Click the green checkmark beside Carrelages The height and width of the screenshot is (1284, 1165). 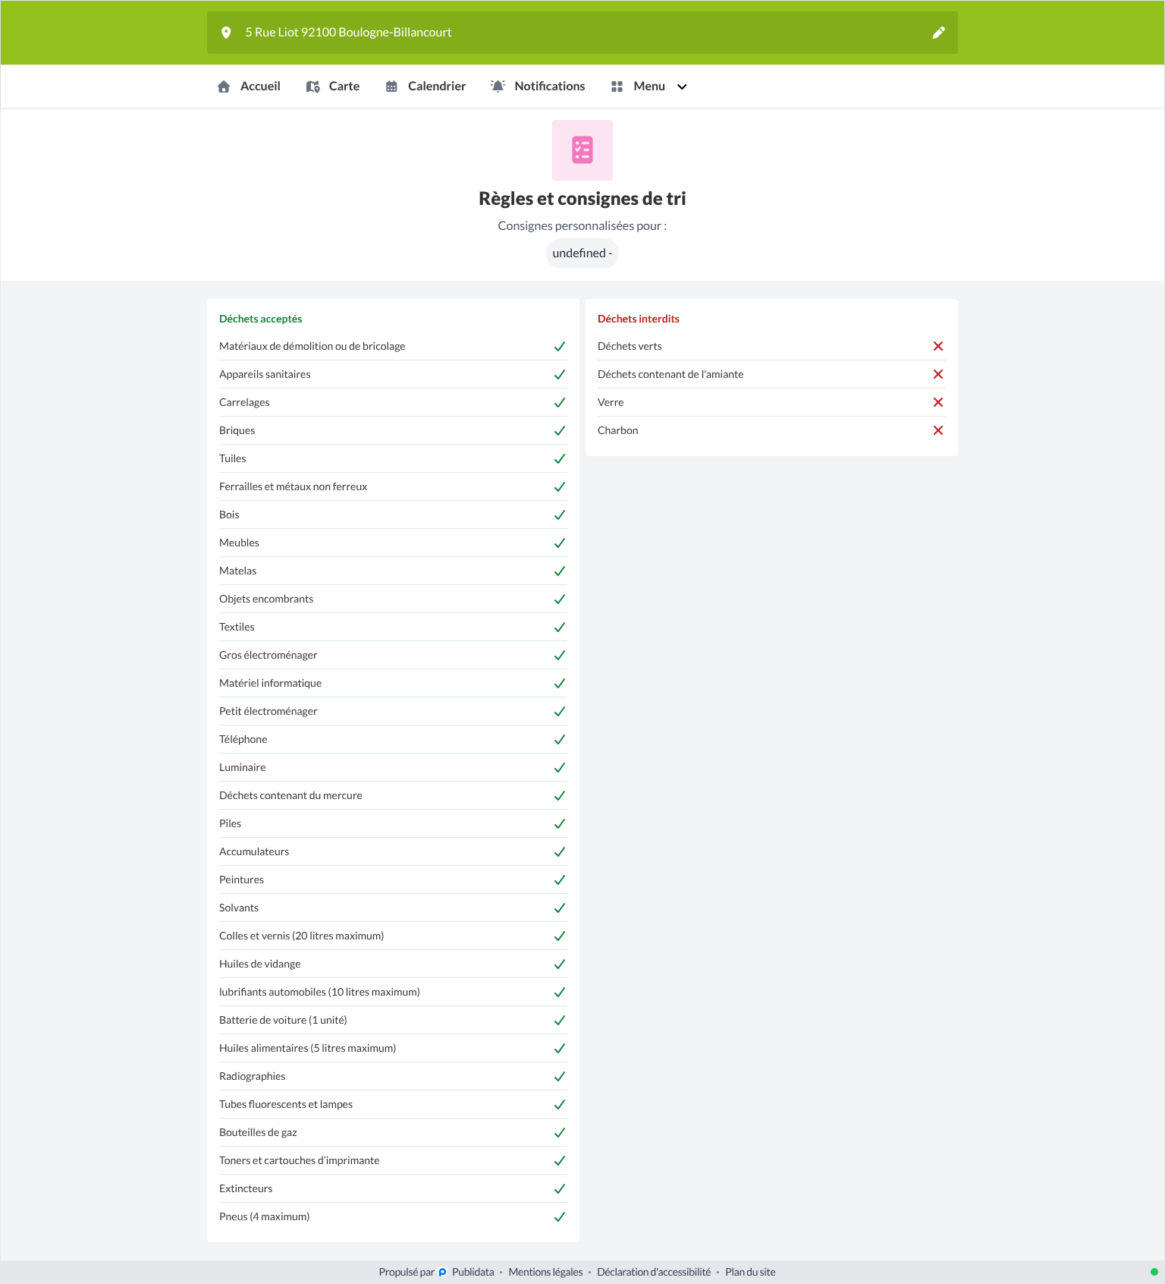(560, 403)
